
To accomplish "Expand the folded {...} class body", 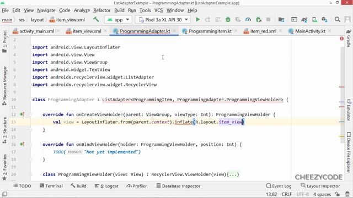I will click(233, 174).
